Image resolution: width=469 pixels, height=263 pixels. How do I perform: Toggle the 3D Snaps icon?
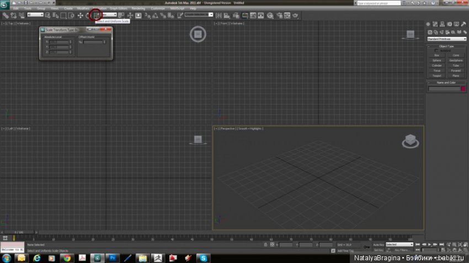[x=147, y=15]
